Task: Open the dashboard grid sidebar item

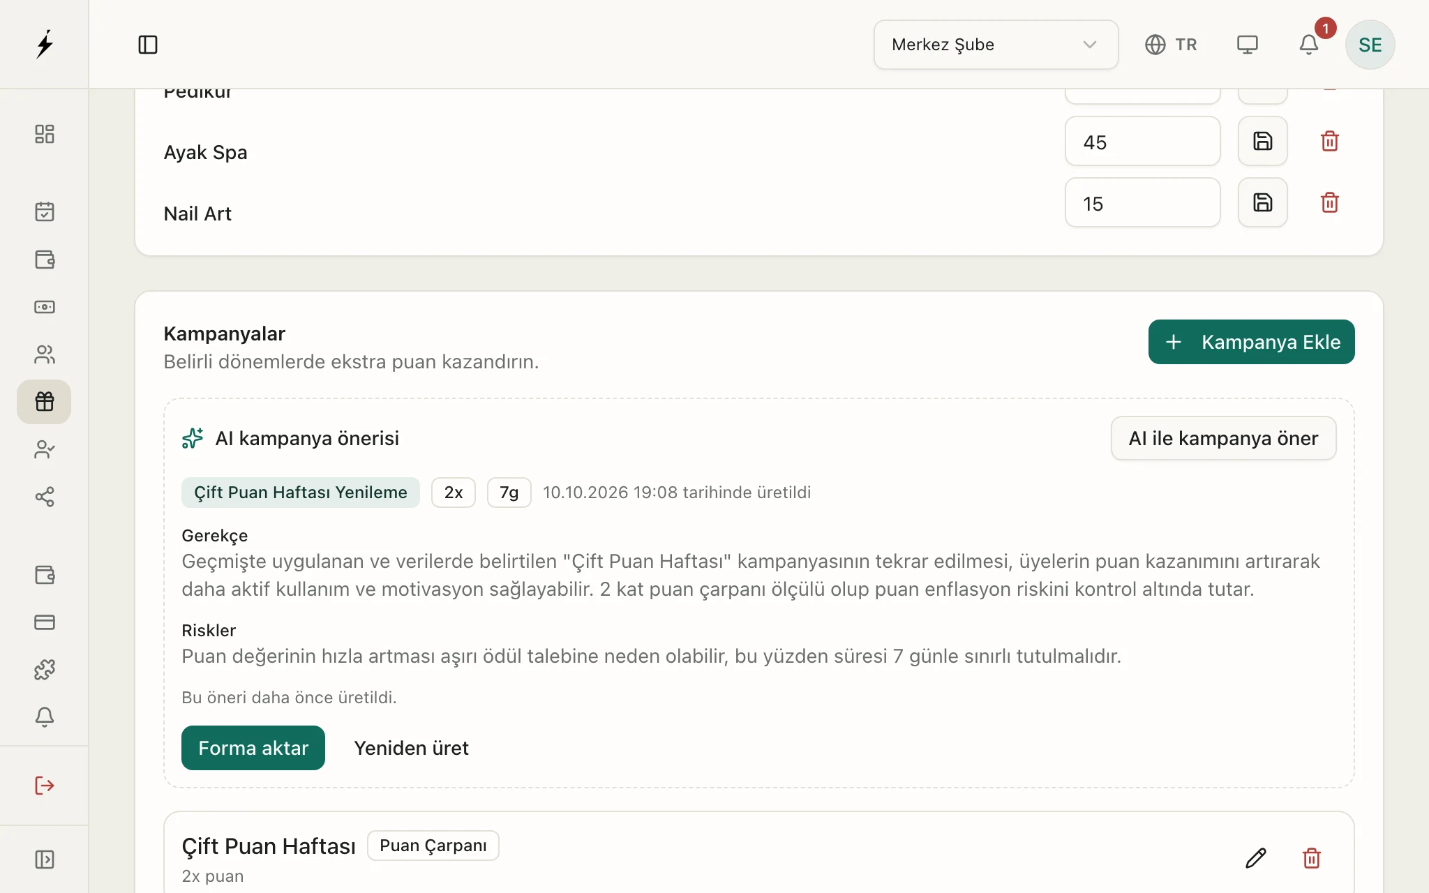Action: 45,134
